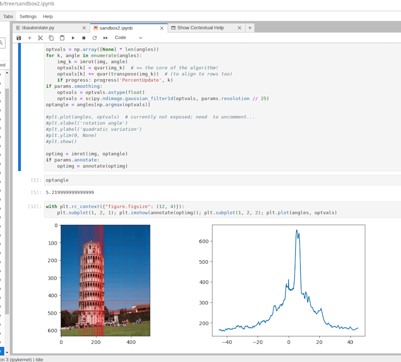Click the optimg = annotate(optimg) line
Viewport: 401px width, 362px height.
pos(92,166)
